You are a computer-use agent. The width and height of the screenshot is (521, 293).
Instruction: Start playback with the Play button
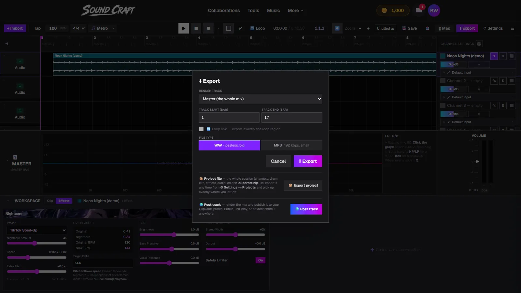[x=184, y=28]
